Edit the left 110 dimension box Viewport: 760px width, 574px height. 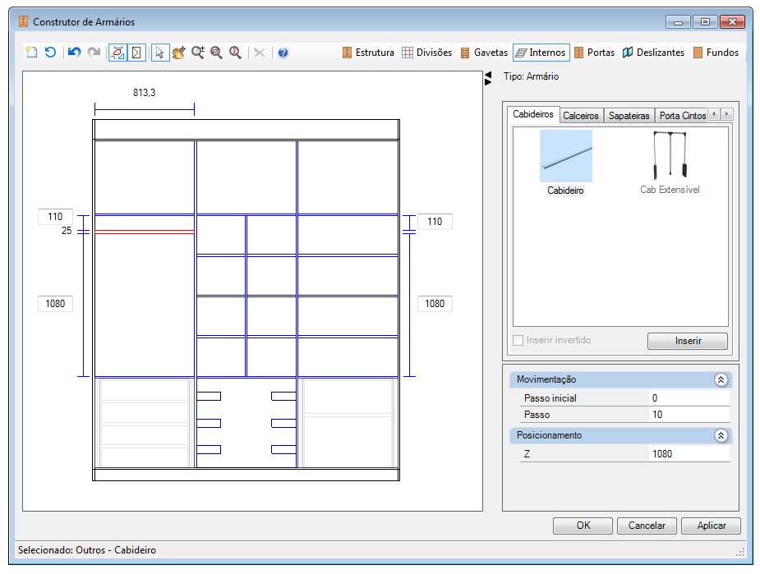click(x=55, y=217)
